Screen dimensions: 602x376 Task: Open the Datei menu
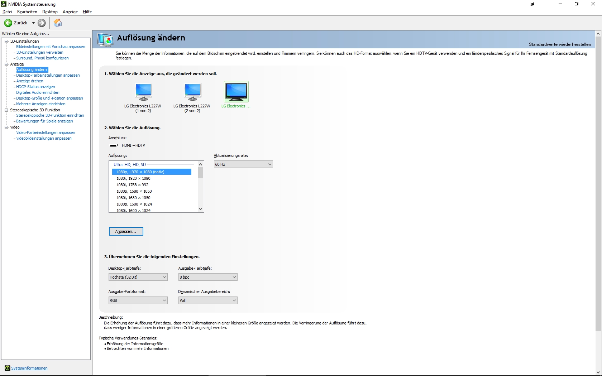(7, 12)
